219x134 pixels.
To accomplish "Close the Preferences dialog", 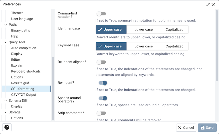I will (213, 4).
